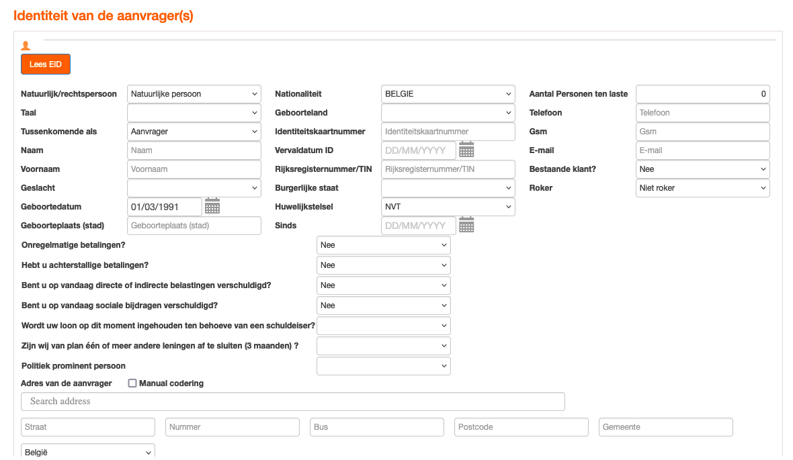Image resolution: width=793 pixels, height=460 pixels.
Task: Click the orange person icon
Action: pyautogui.click(x=26, y=46)
